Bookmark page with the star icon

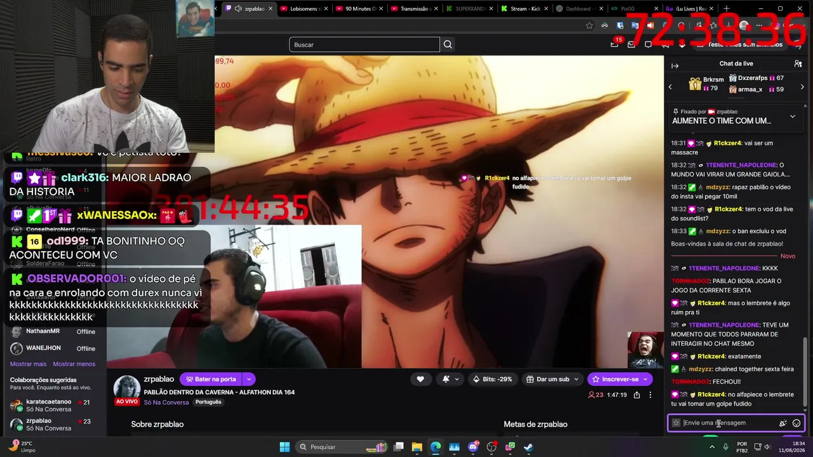[589, 25]
